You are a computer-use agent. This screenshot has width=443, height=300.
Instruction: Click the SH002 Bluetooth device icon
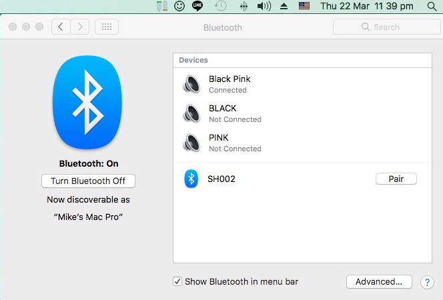[x=191, y=179]
